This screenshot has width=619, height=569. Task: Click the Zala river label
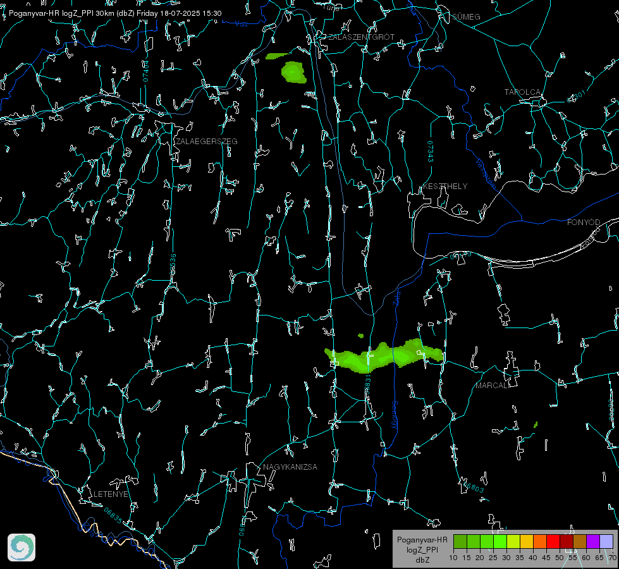coord(396,298)
